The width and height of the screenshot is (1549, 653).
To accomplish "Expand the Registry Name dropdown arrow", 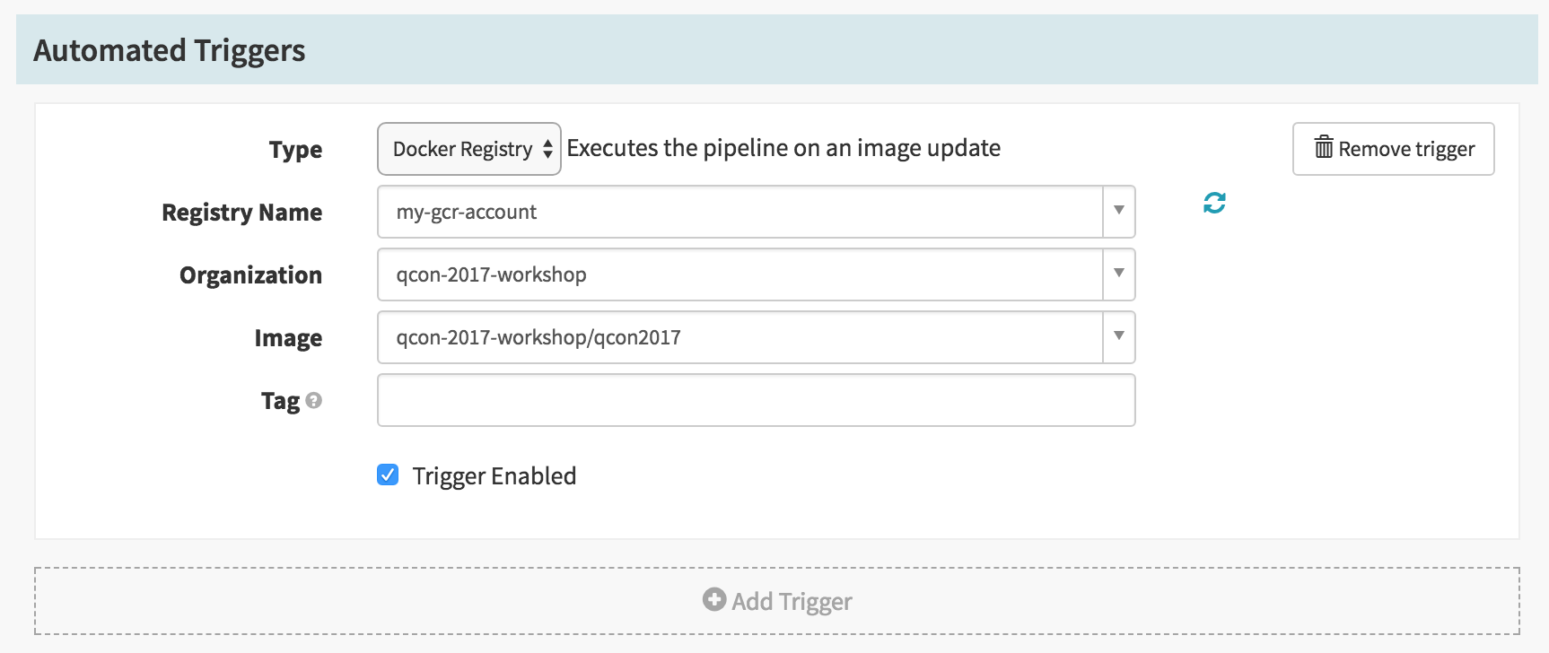I will [1119, 212].
